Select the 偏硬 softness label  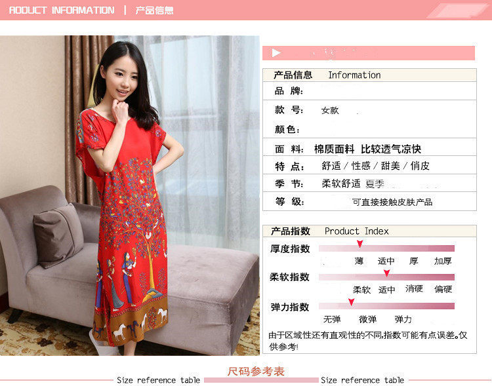443,289
